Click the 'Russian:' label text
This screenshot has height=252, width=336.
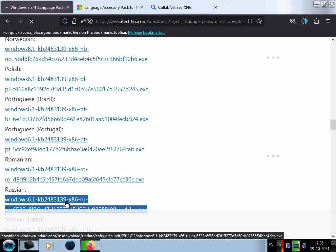[x=15, y=190]
